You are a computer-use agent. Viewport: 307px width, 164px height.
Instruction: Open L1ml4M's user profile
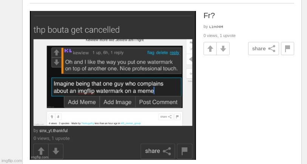pyautogui.click(x=216, y=27)
